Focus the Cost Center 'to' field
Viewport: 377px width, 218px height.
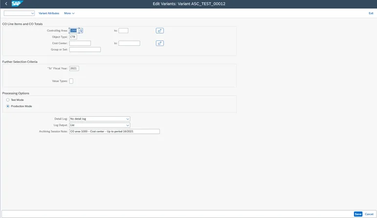130,44
